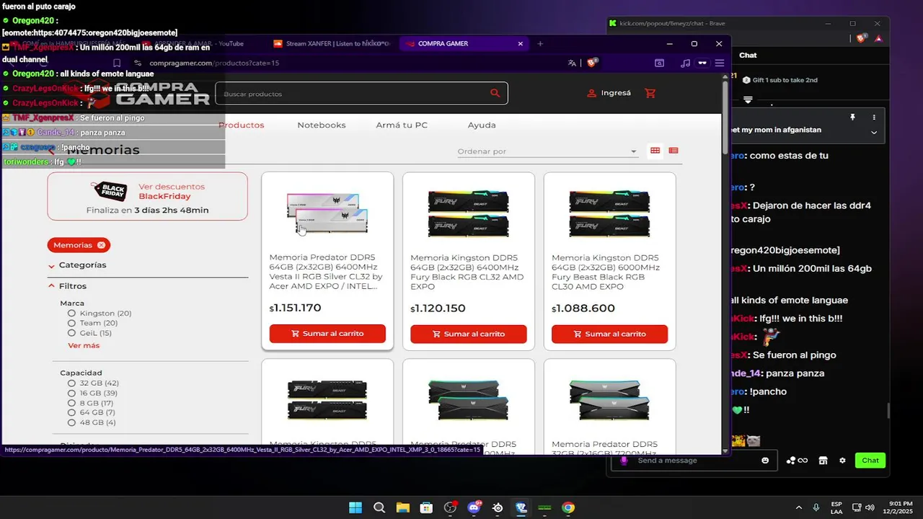Select the 16 GB (39) capacity filter

(92, 393)
